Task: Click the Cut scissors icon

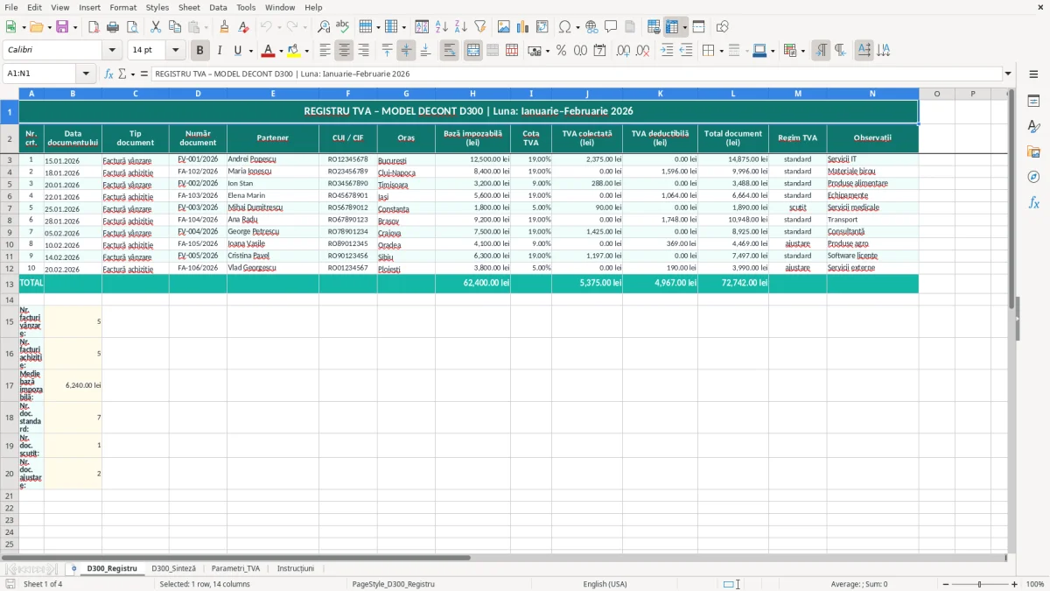Action: 156,27
